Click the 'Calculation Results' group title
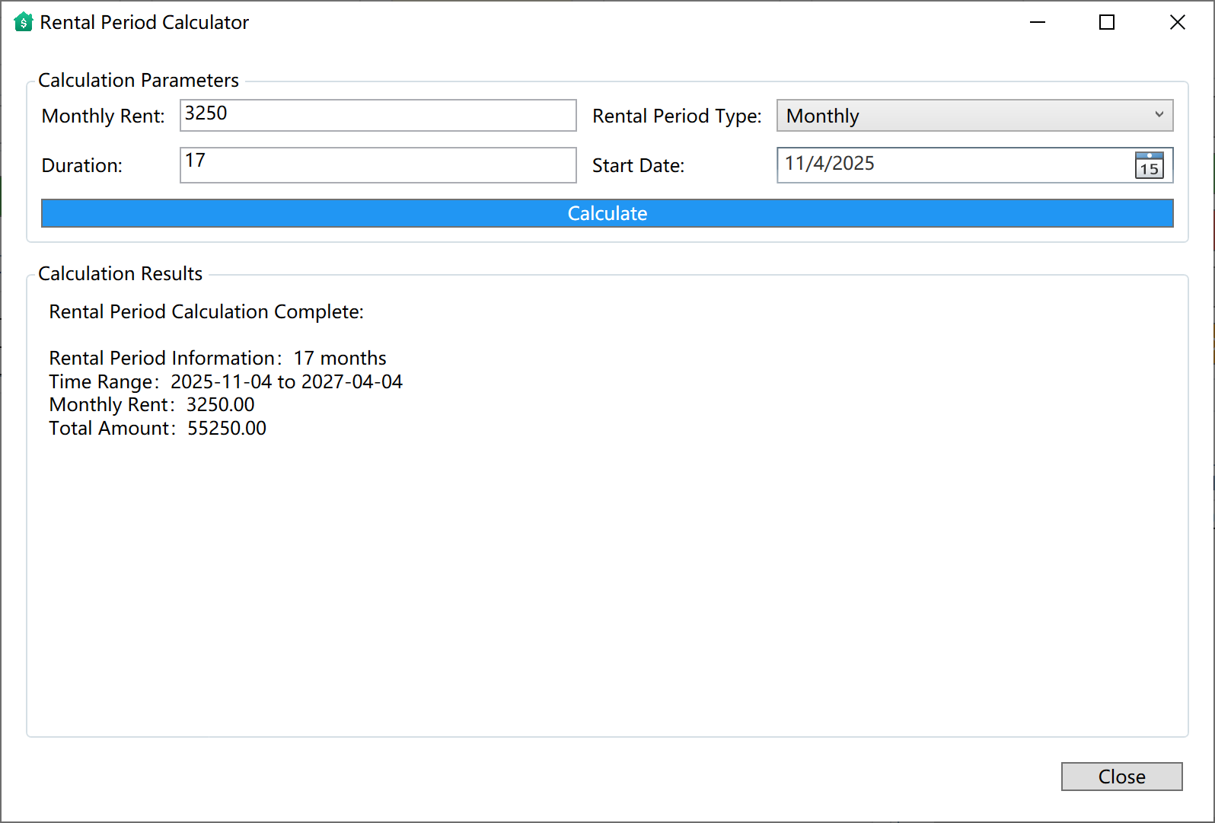 pyautogui.click(x=120, y=273)
